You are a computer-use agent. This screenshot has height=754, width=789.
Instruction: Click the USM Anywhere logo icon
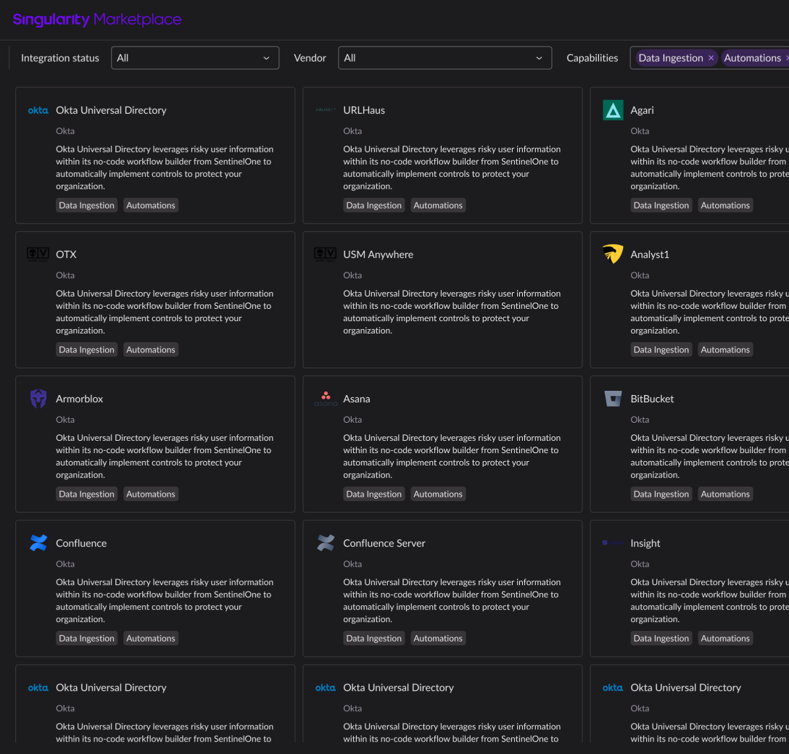click(325, 254)
